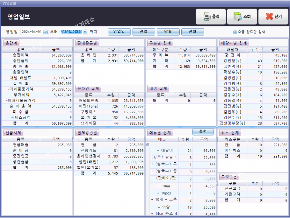Image resolution: width=290 pixels, height=218 pixels.
Task: Click the printer icon on the top 출력 button
Action: [x=206, y=17]
